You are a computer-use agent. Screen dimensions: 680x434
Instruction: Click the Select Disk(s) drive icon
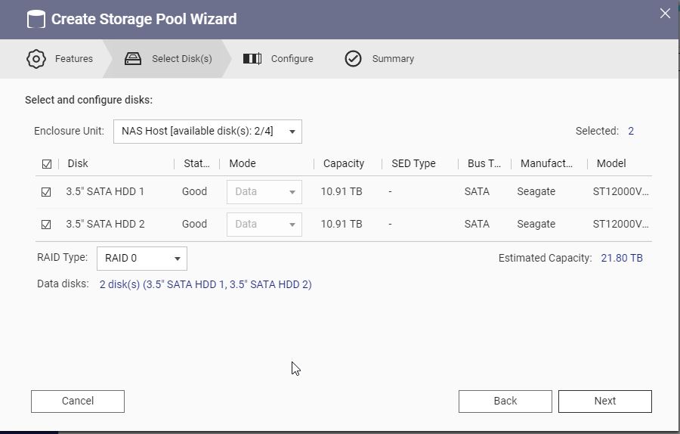pos(133,59)
